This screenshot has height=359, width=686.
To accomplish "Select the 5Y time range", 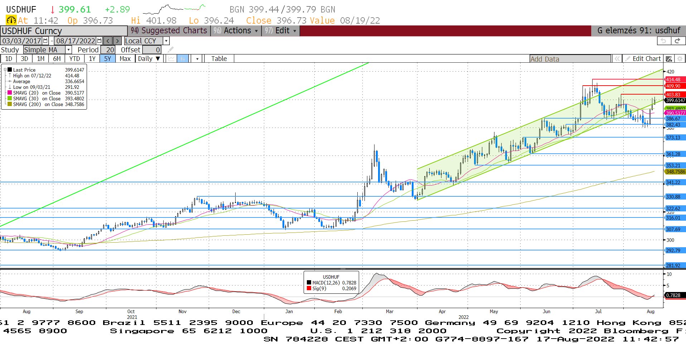I will click(108, 59).
